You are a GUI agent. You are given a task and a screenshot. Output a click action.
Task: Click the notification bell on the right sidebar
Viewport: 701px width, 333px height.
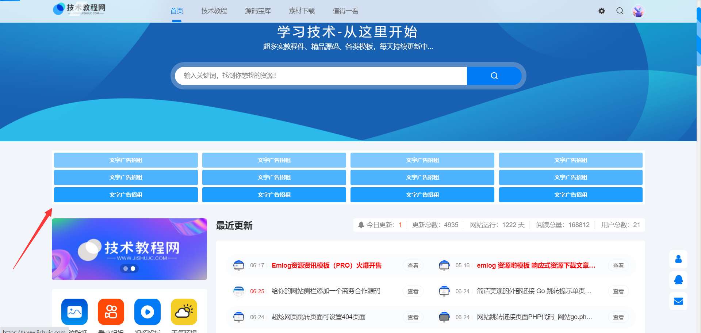tap(678, 280)
